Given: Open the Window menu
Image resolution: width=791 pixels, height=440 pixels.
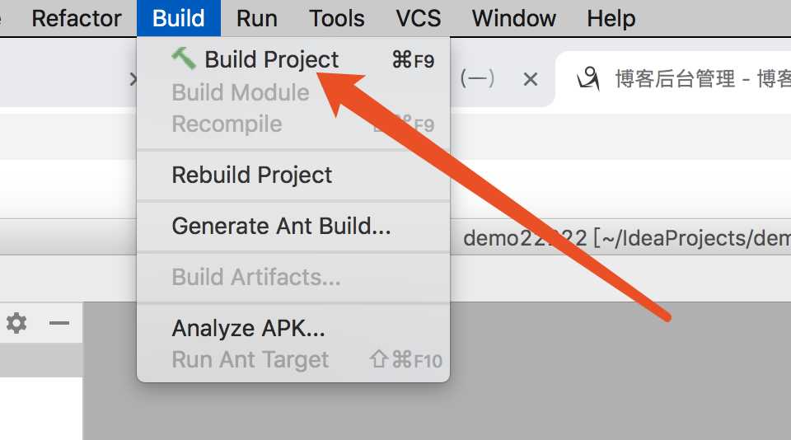Looking at the screenshot, I should 514,18.
